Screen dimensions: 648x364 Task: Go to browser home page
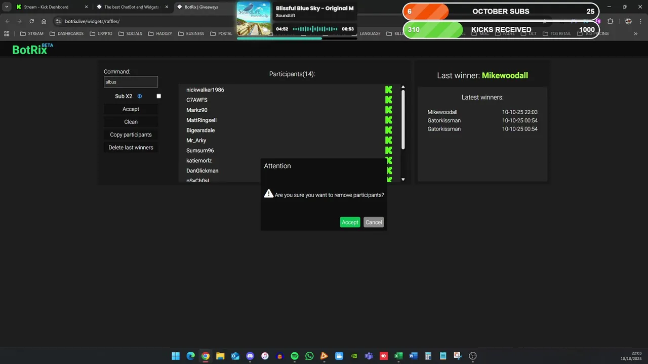[44, 21]
